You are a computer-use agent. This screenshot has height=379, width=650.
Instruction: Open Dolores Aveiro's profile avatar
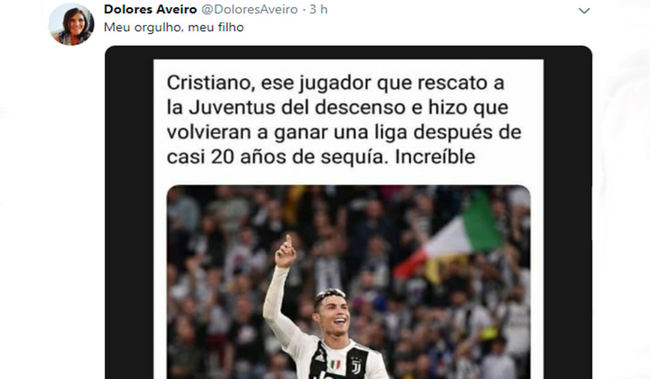(x=71, y=24)
